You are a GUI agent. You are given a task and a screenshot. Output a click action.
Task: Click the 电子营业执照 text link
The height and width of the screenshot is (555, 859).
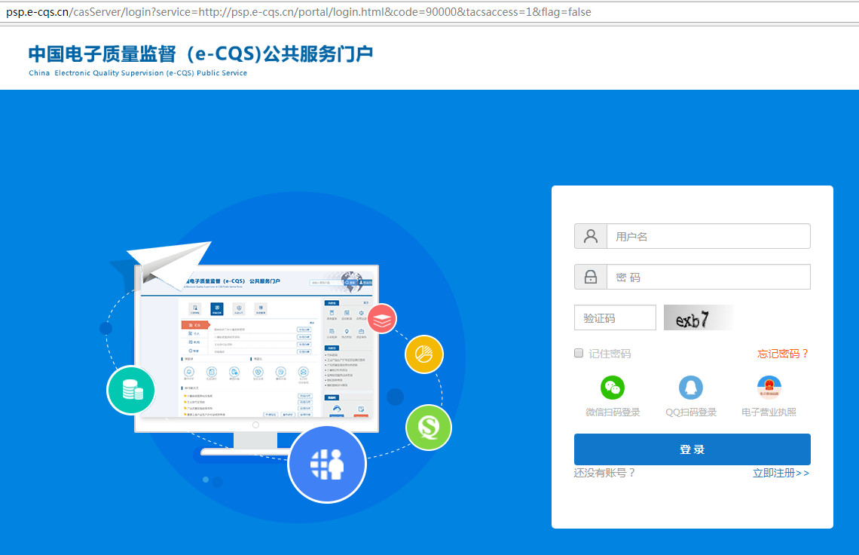(769, 412)
